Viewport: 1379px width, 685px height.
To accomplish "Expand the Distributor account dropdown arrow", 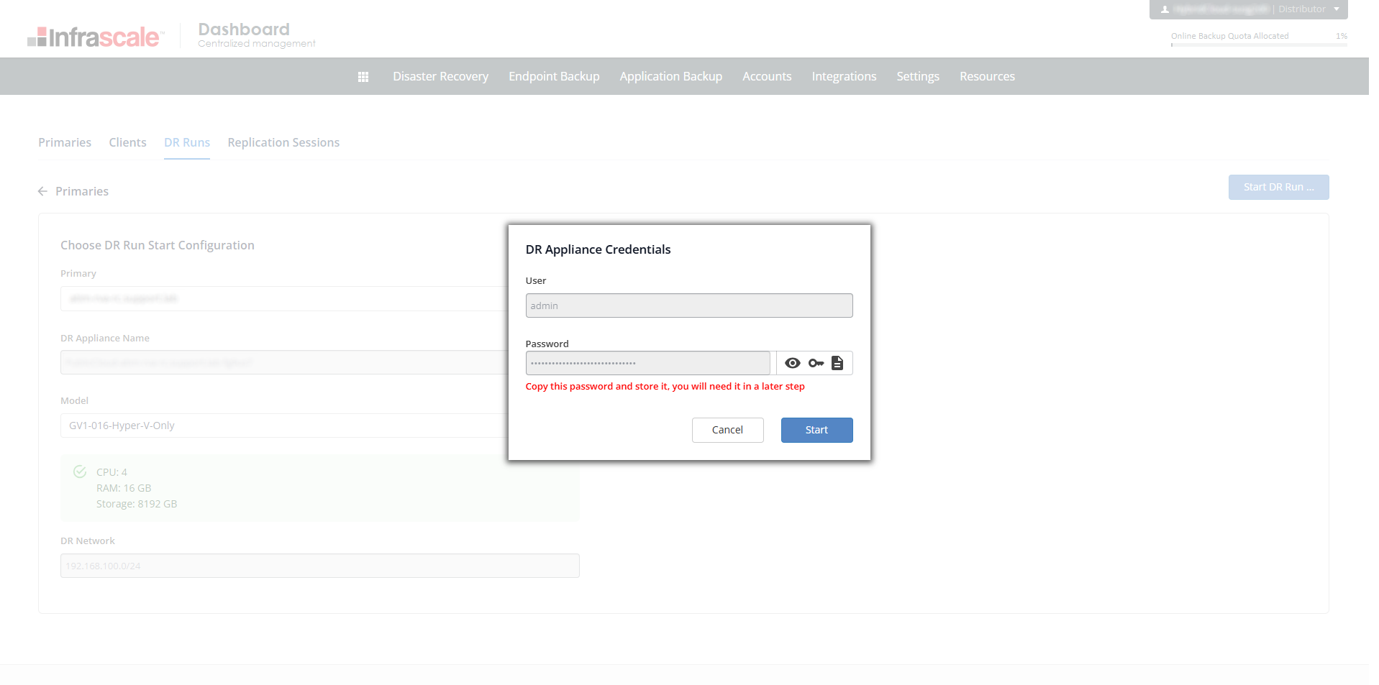I will (x=1337, y=9).
